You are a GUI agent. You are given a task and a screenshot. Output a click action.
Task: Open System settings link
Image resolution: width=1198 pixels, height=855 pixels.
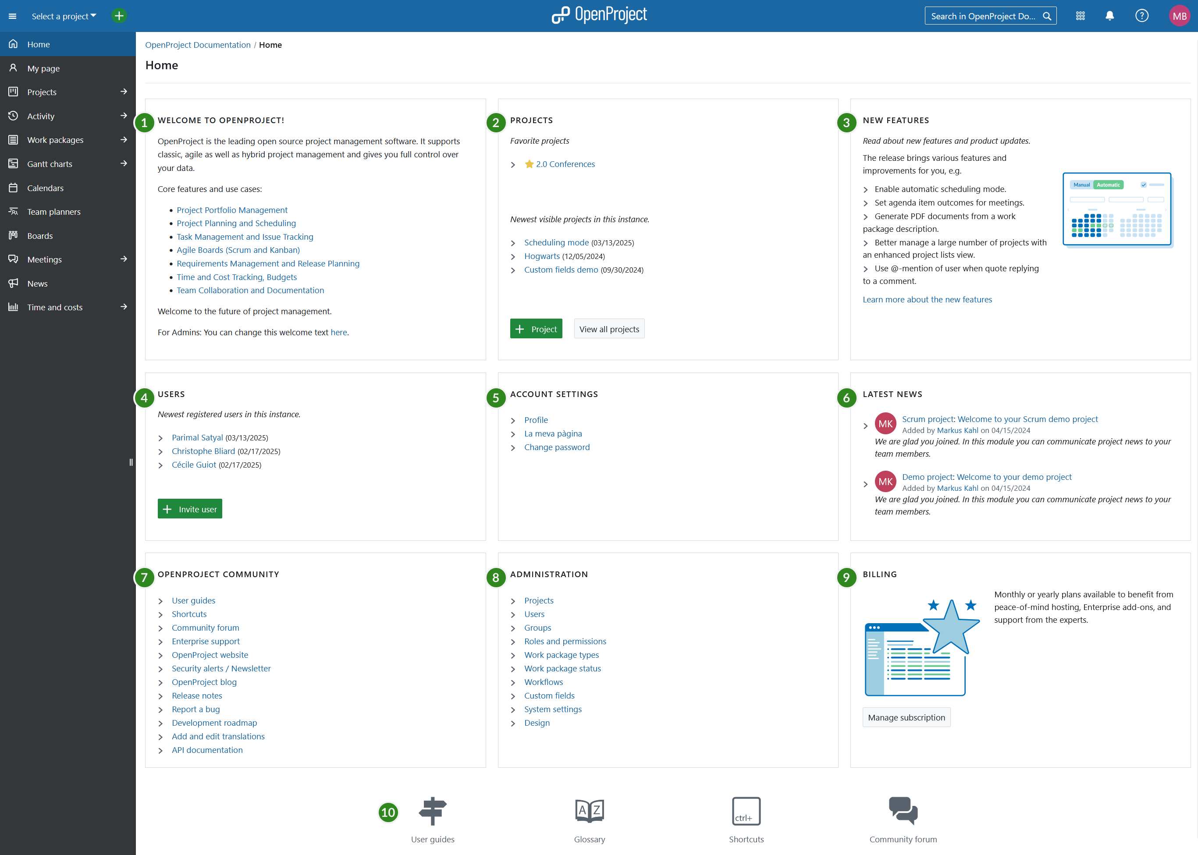(553, 709)
